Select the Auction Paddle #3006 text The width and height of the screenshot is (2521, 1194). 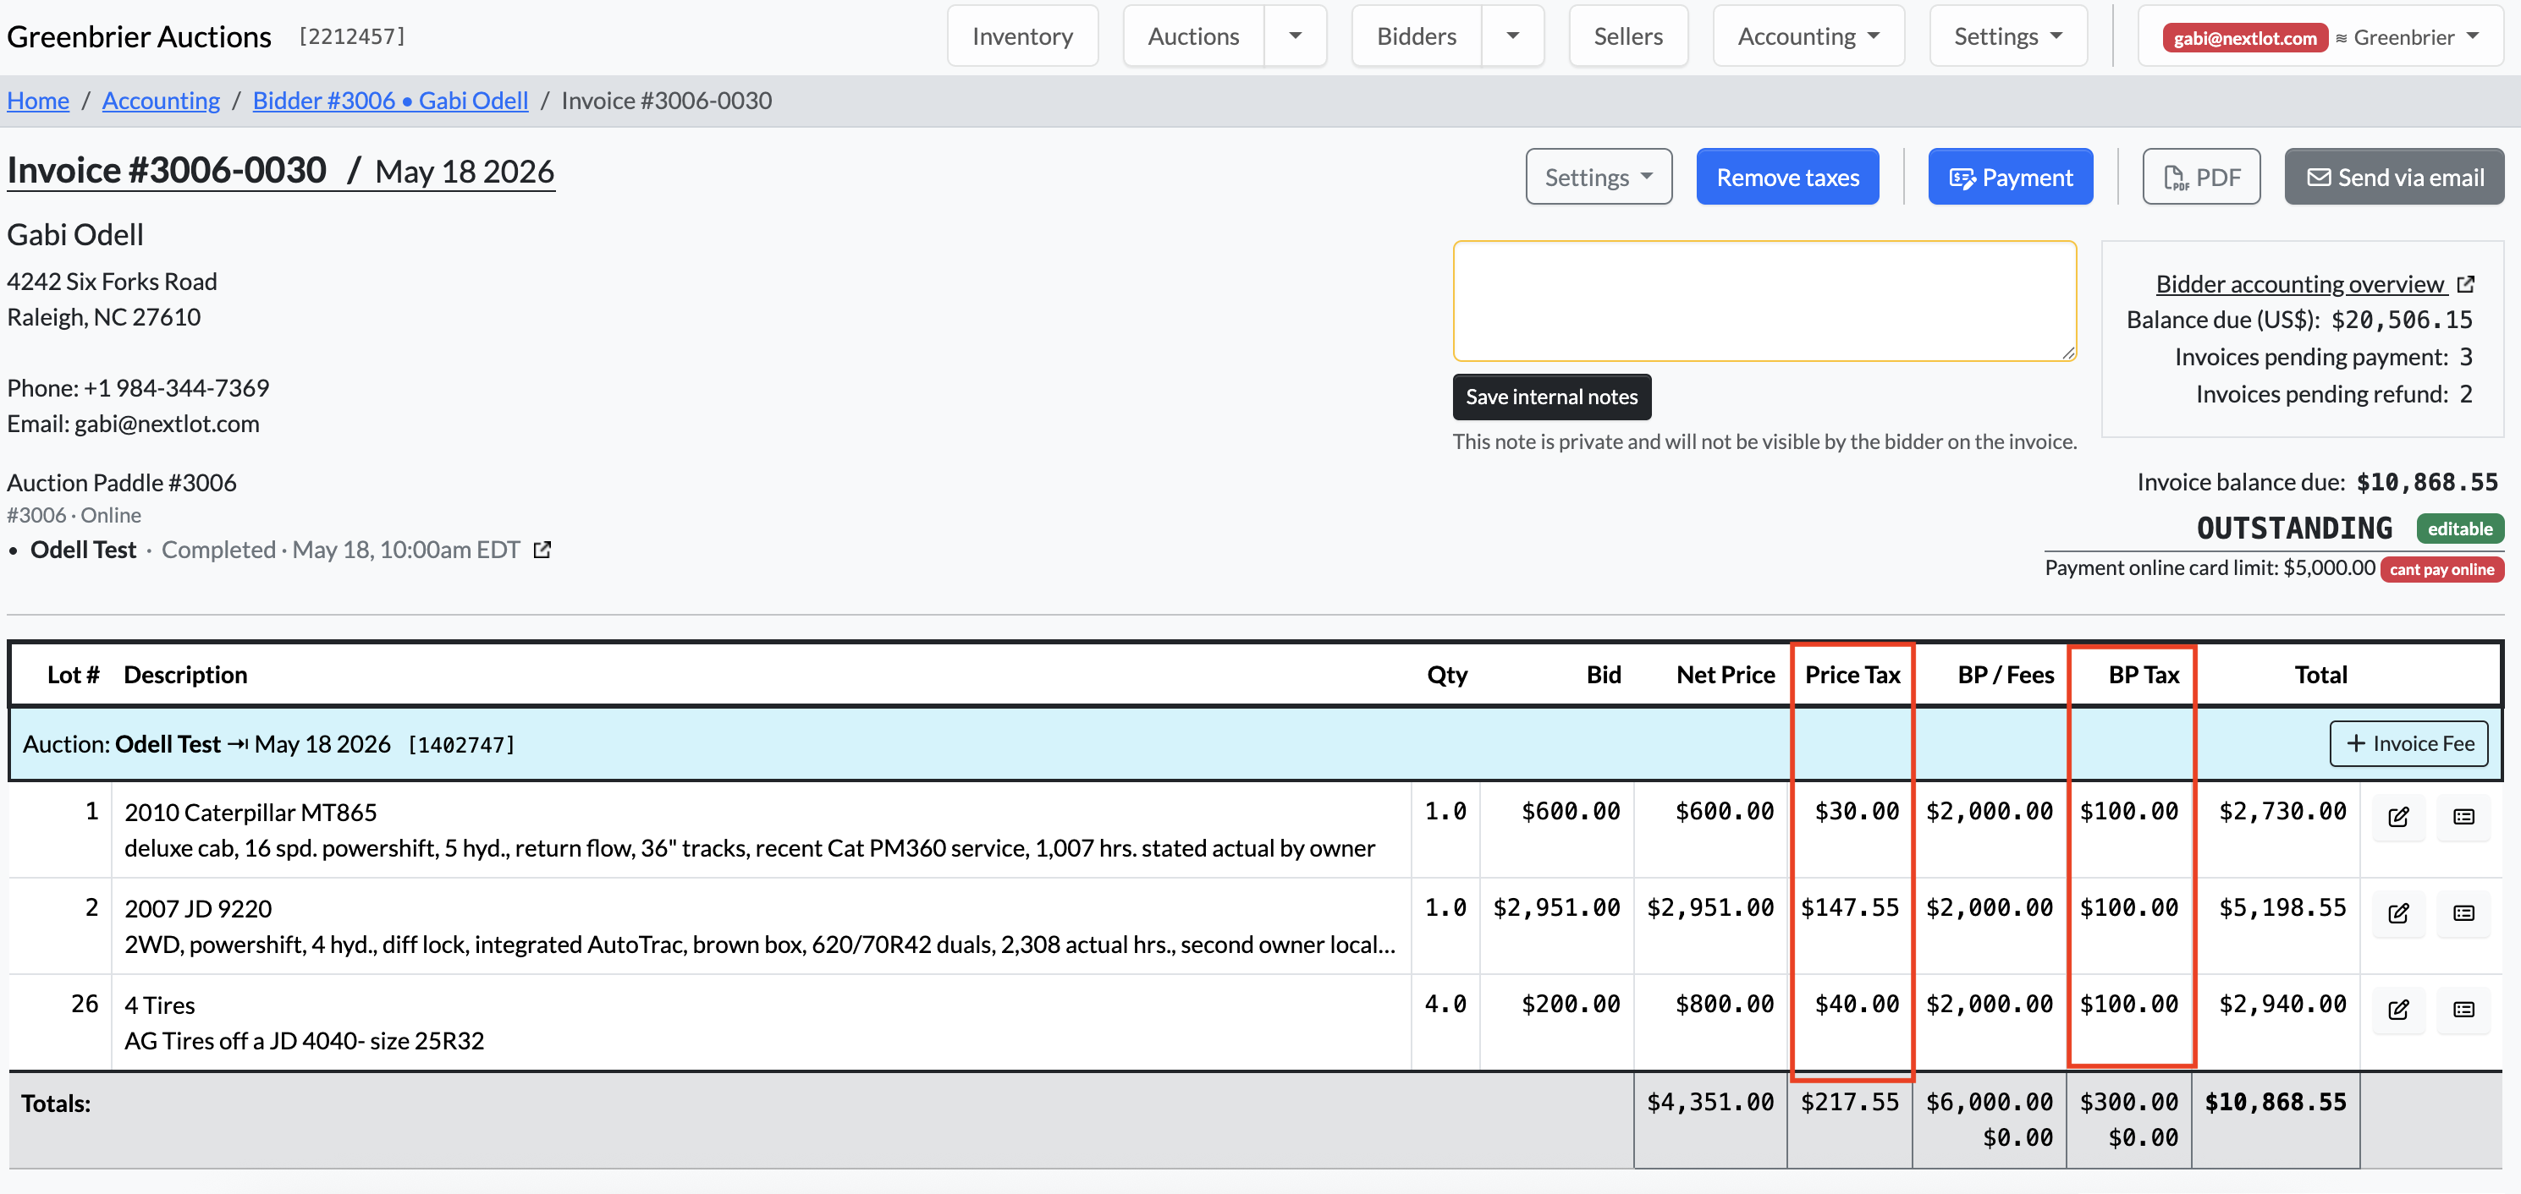(121, 482)
